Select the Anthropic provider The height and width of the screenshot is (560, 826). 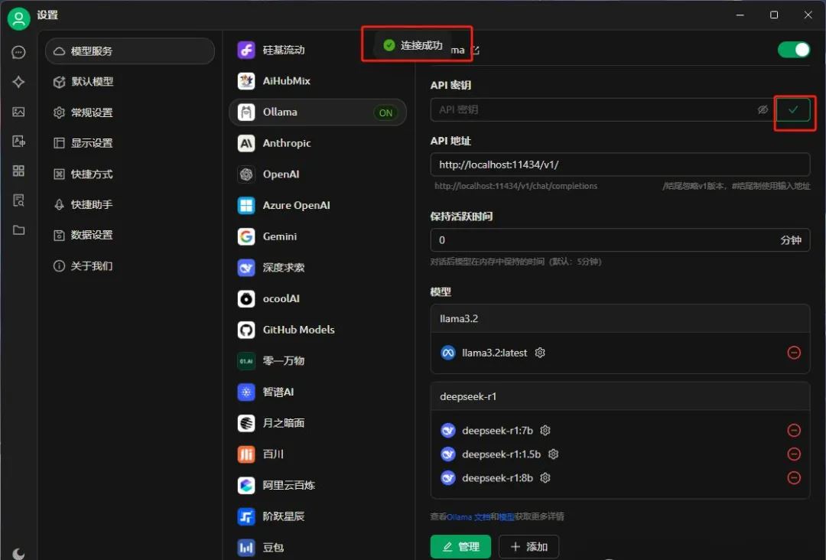317,143
